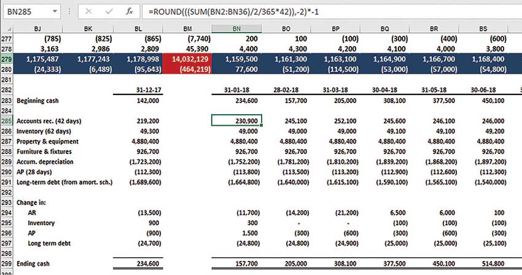The height and width of the screenshot is (275, 522).
Task: Select column header BM
Action: coord(187,29)
